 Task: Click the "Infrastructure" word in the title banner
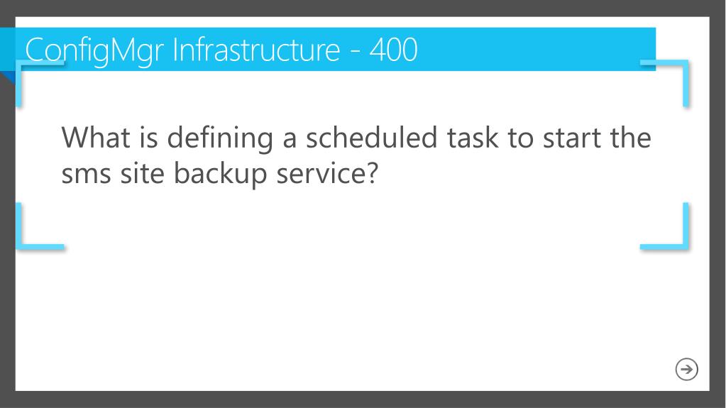[x=256, y=49]
